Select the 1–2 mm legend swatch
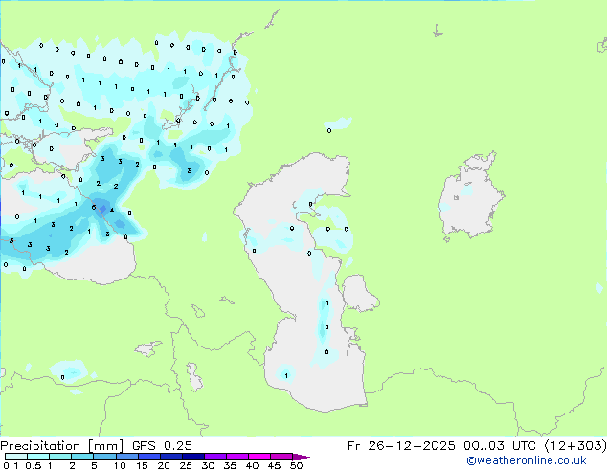Screen dimensions: 607x469 pos(60,457)
